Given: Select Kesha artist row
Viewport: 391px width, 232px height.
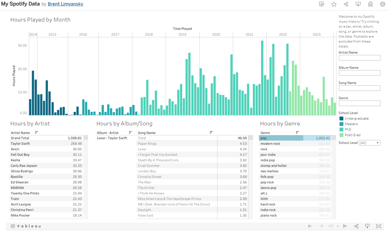Looking at the screenshot, I should pyautogui.click(x=46, y=160).
